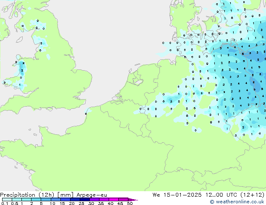
Task: Click the 35–40 mm legend swatch
Action: pyautogui.click(x=104, y=200)
